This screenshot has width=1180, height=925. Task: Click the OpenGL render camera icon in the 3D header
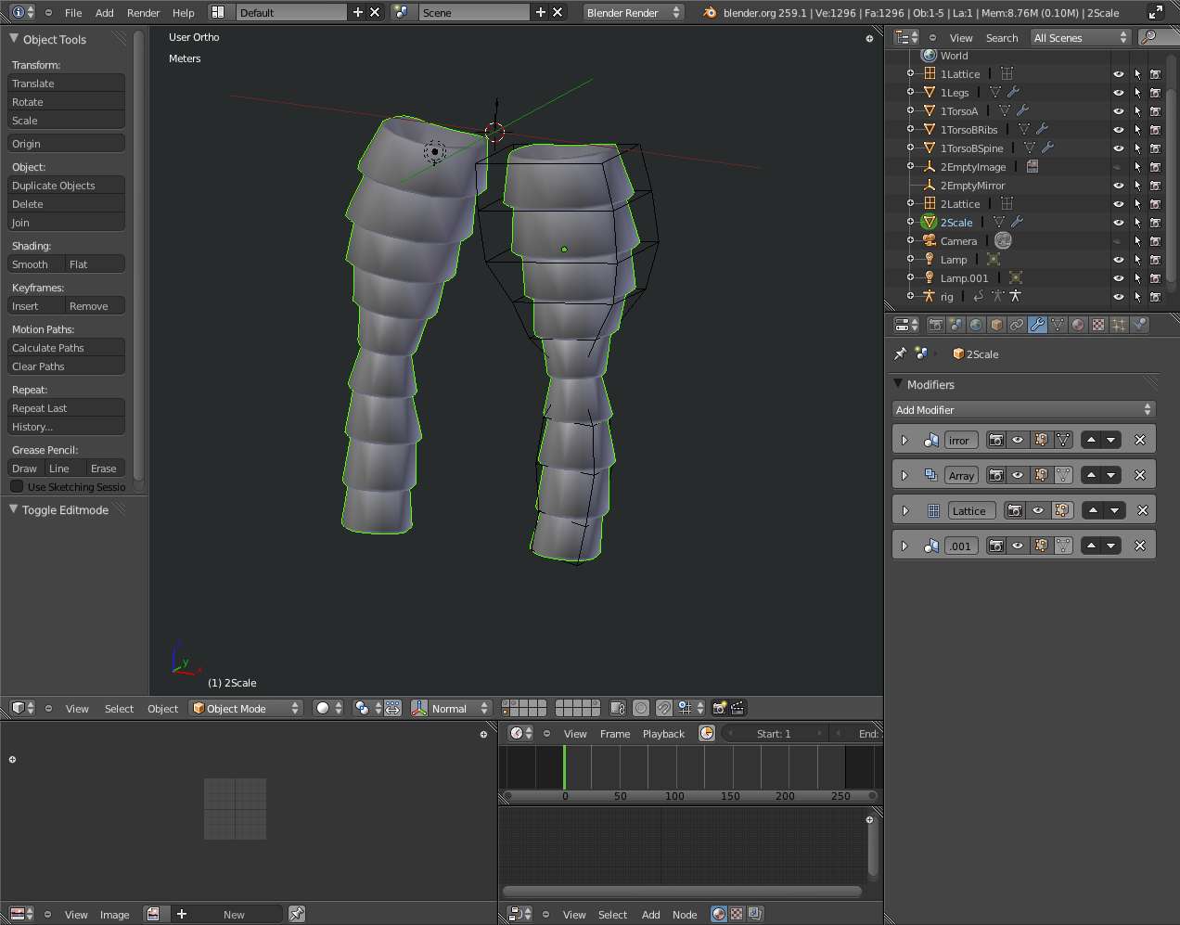(719, 708)
